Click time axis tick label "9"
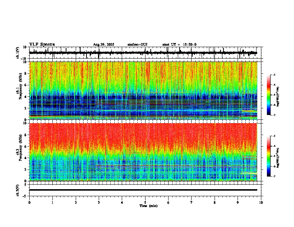The image size is (294, 227). (238, 203)
